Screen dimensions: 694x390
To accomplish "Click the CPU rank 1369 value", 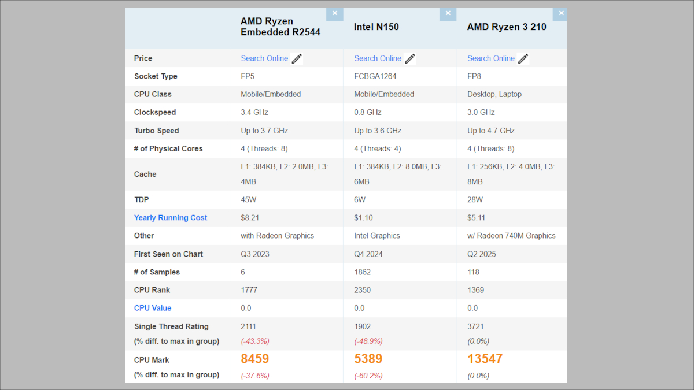I will coord(476,290).
